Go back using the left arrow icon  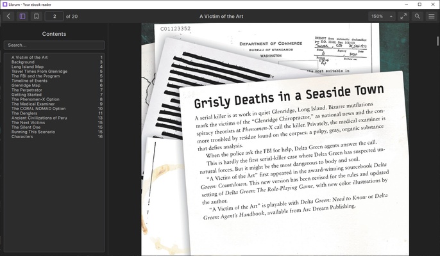point(8,16)
